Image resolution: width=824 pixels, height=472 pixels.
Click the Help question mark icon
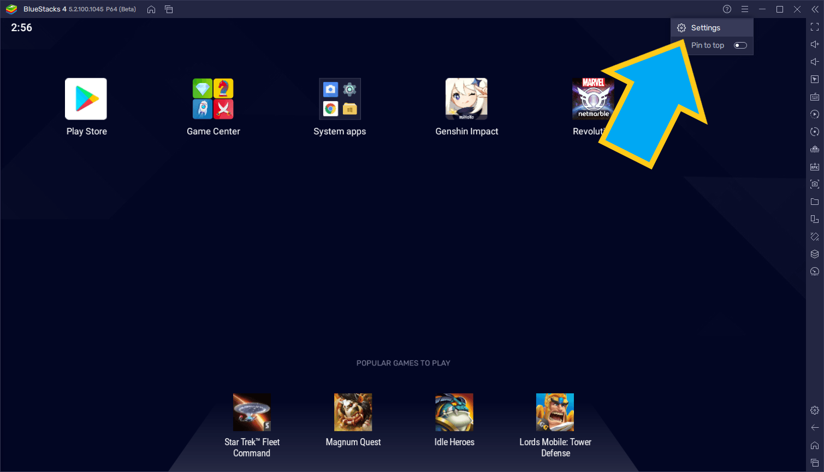pos(727,9)
